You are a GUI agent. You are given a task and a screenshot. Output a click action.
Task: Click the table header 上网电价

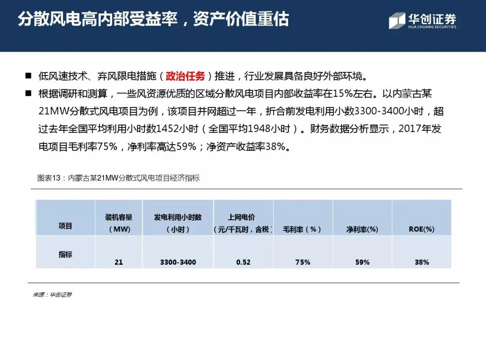pos(243,223)
